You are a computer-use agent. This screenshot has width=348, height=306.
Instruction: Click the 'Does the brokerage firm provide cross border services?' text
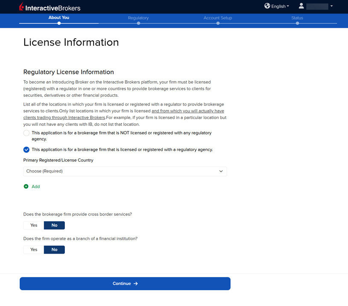77,214
